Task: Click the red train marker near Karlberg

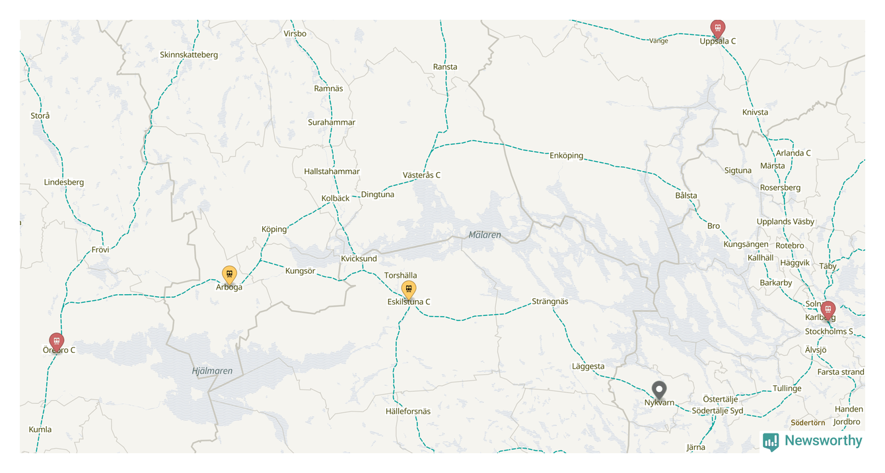Action: tap(828, 310)
